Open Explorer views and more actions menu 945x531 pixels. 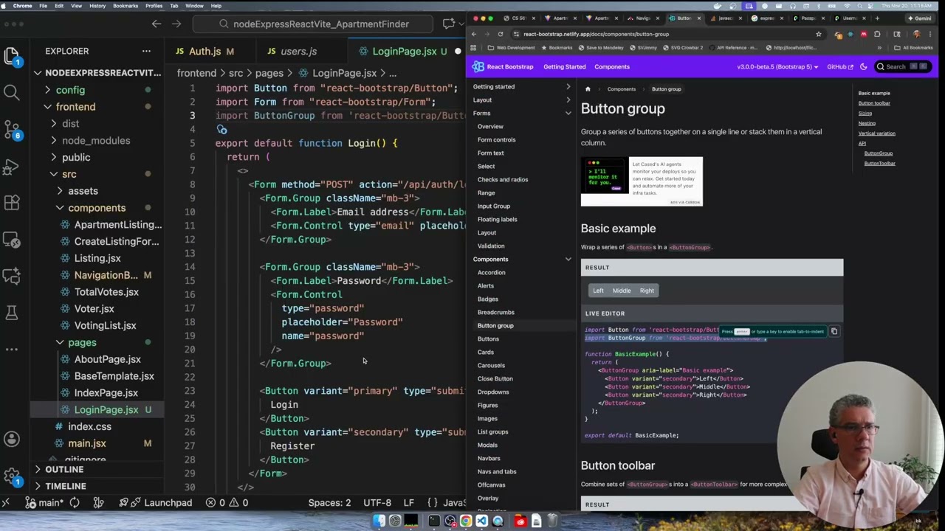point(146,51)
